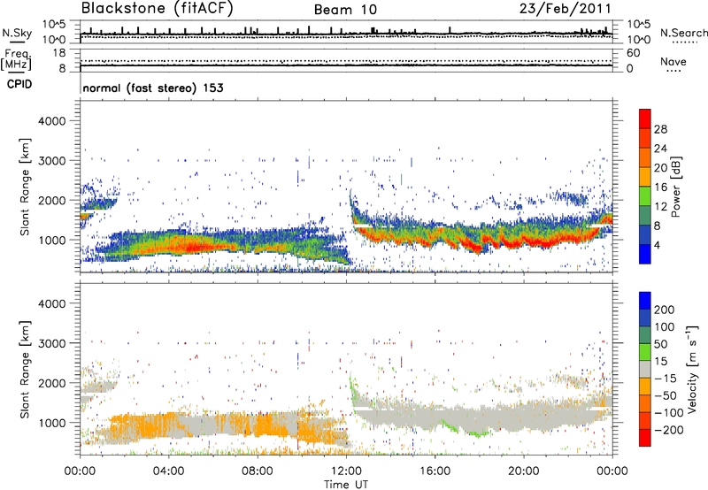This screenshot has height=490, width=708.
Task: Click the '24' value on the Power scale
Action: pos(660,149)
